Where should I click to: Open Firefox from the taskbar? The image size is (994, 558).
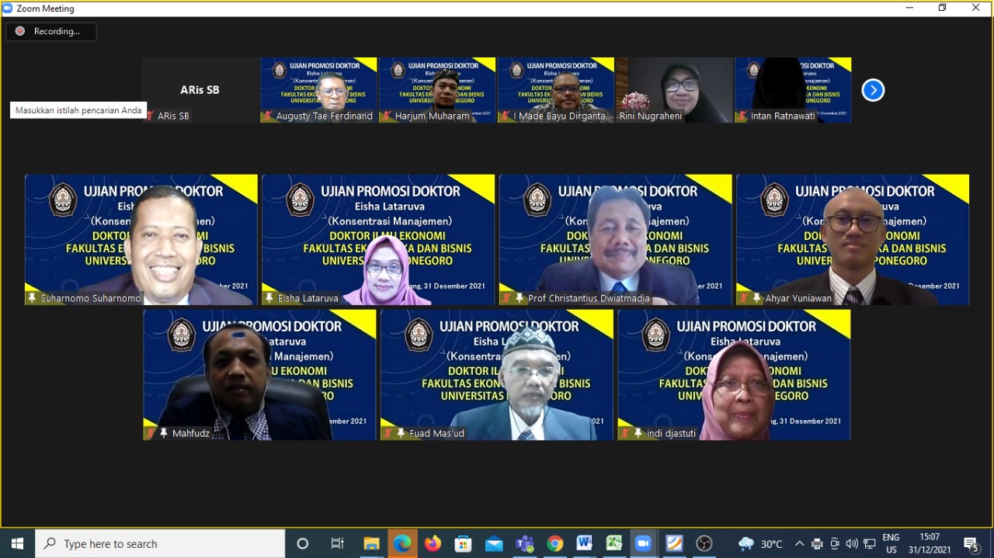click(433, 543)
